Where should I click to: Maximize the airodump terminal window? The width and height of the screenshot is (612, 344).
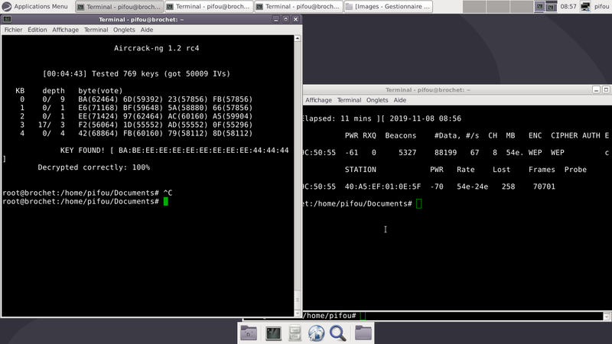pos(606,89)
